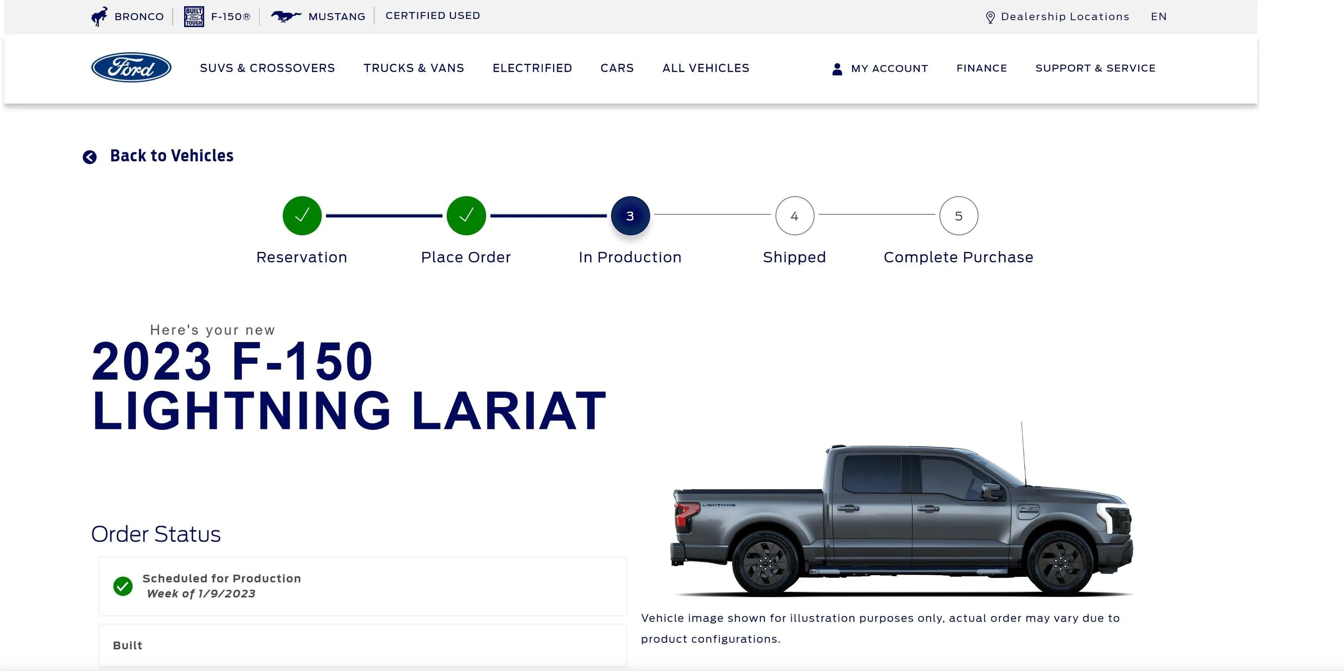Open the Electrified menu item

532,69
